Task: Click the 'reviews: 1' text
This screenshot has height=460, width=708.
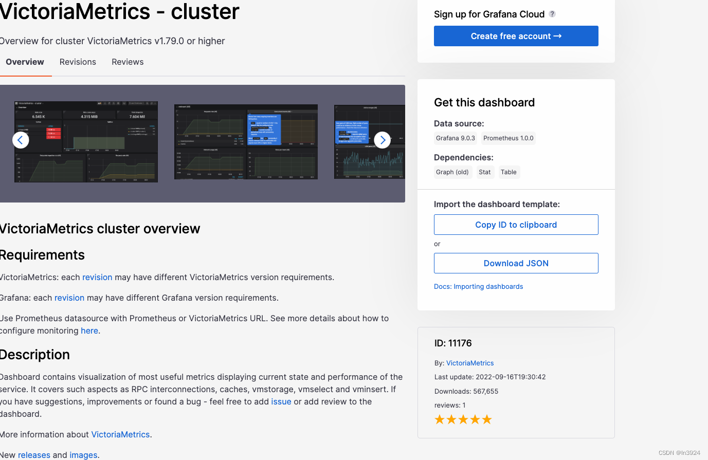Action: 450,405
